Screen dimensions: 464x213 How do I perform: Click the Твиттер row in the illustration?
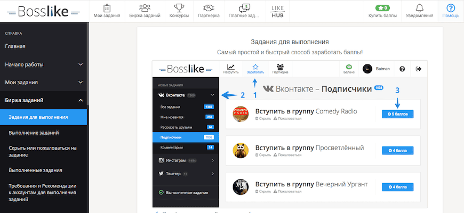186,174
